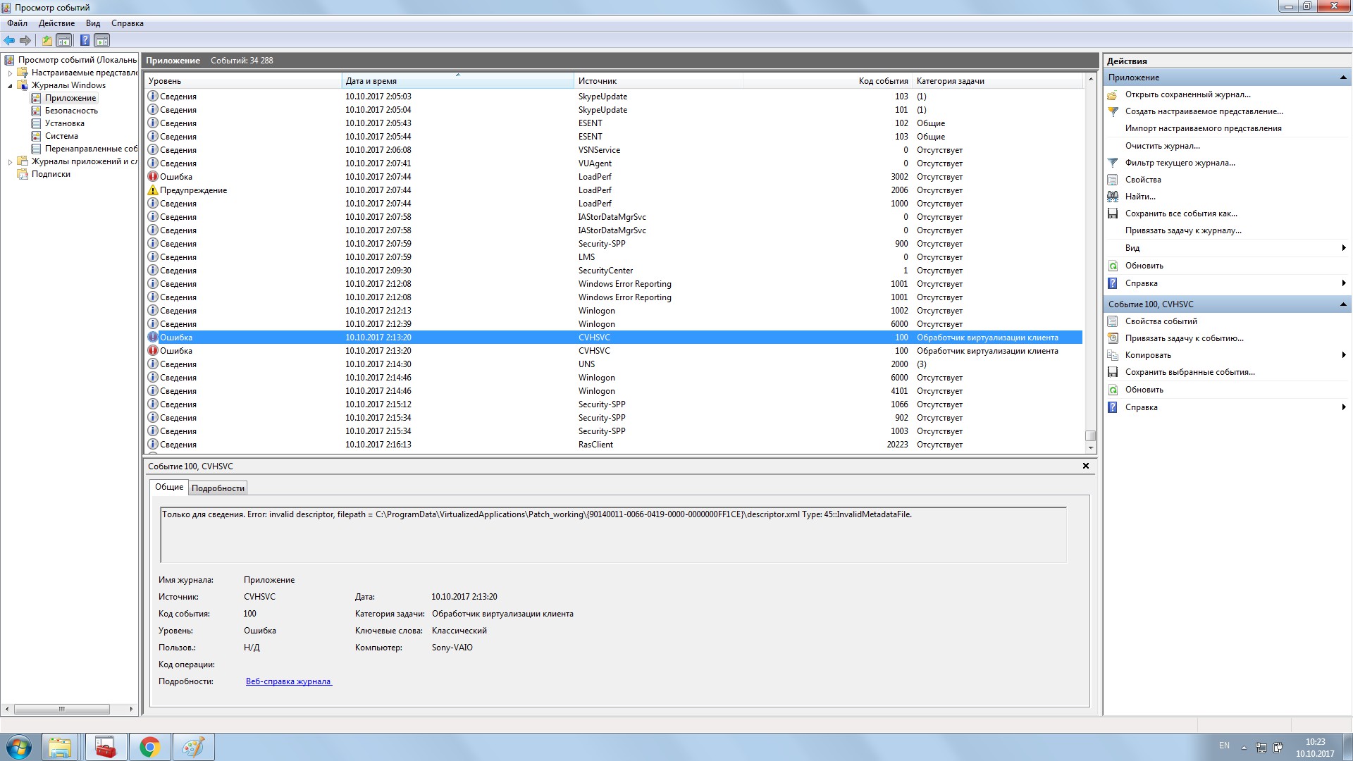
Task: Open the Event properties icon in Actions
Action: point(1113,321)
